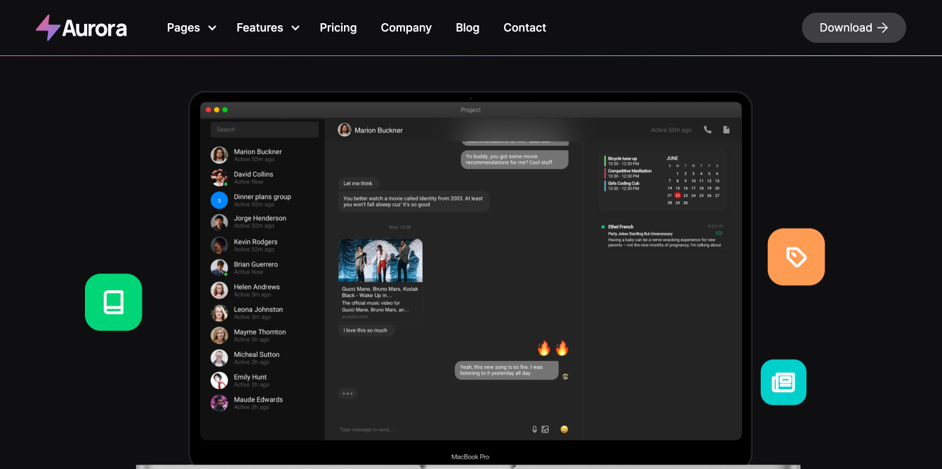The height and width of the screenshot is (469, 942).
Task: Click the green book floating icon
Action: [113, 302]
